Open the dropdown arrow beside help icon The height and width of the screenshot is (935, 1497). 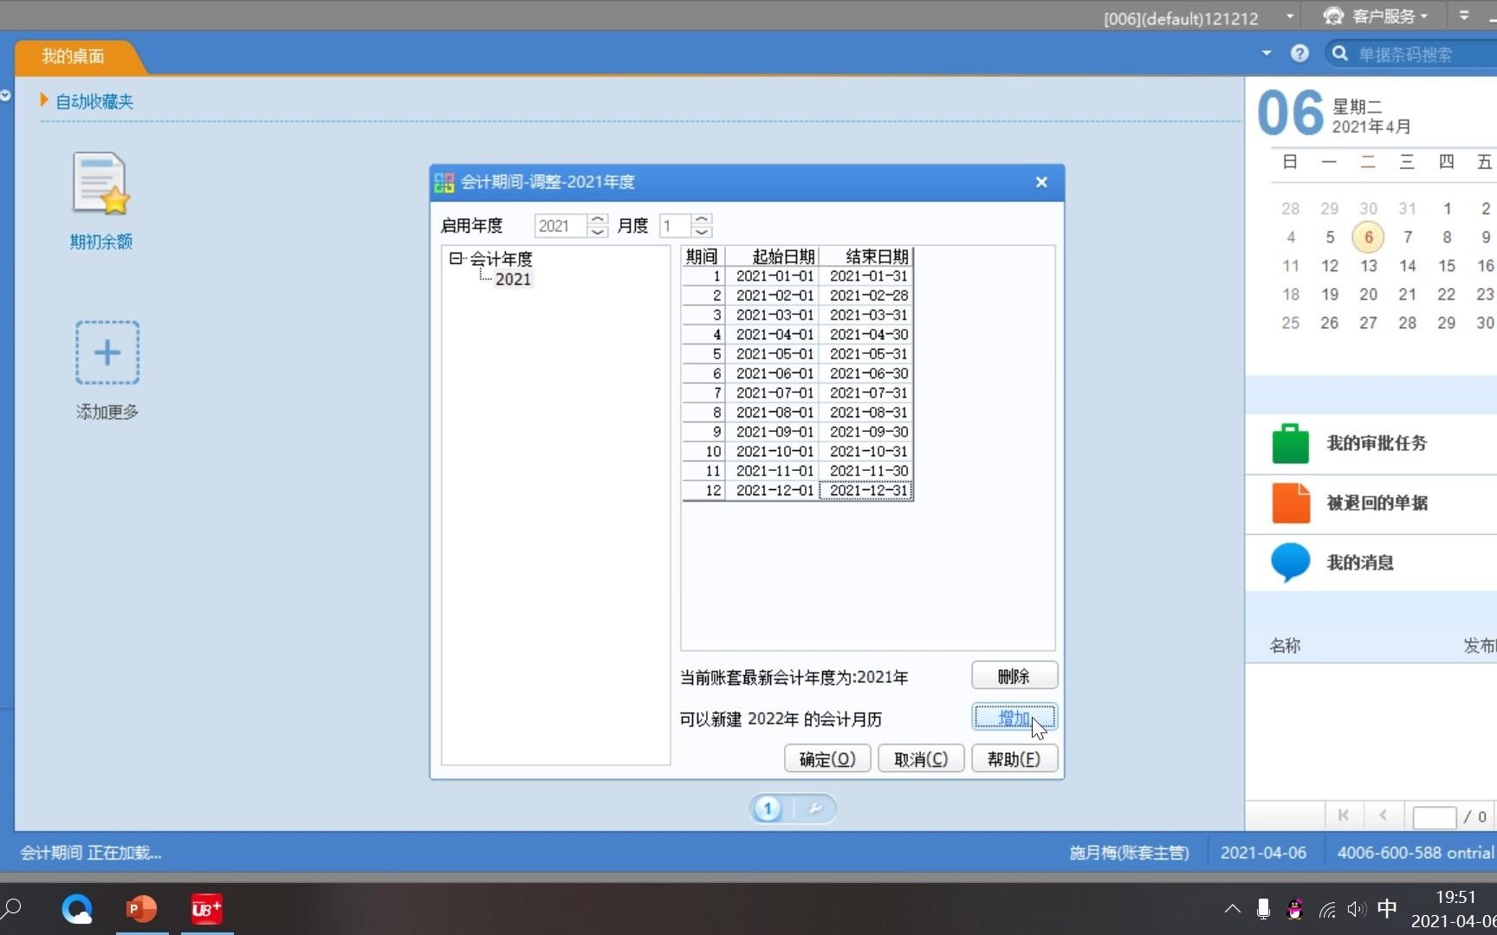pyautogui.click(x=1267, y=54)
